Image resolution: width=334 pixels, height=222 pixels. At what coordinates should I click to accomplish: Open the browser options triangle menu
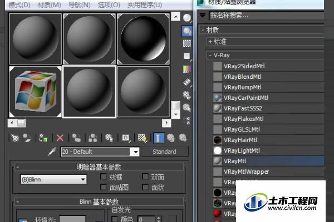pyautogui.click(x=203, y=16)
